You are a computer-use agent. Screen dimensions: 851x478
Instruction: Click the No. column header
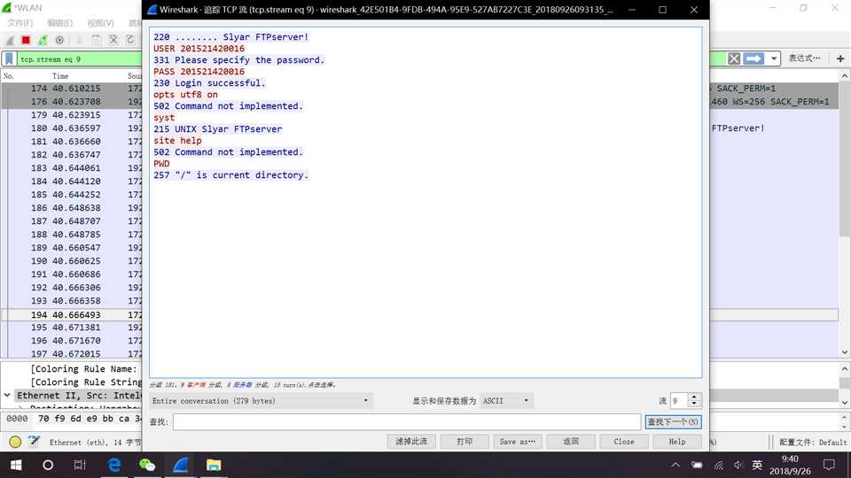pyautogui.click(x=9, y=76)
